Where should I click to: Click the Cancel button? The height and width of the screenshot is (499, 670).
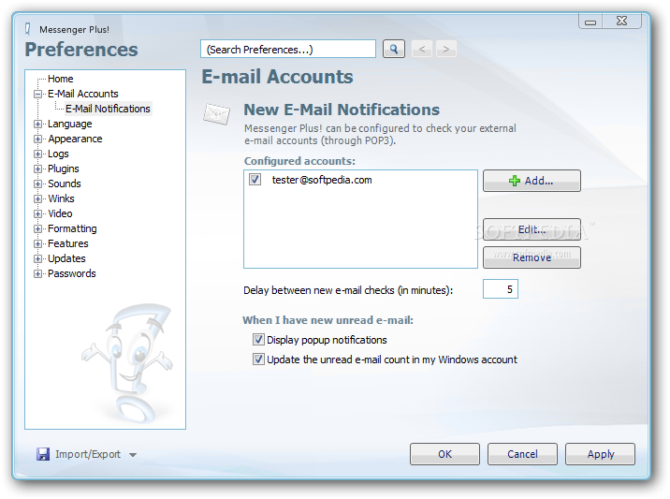(522, 454)
